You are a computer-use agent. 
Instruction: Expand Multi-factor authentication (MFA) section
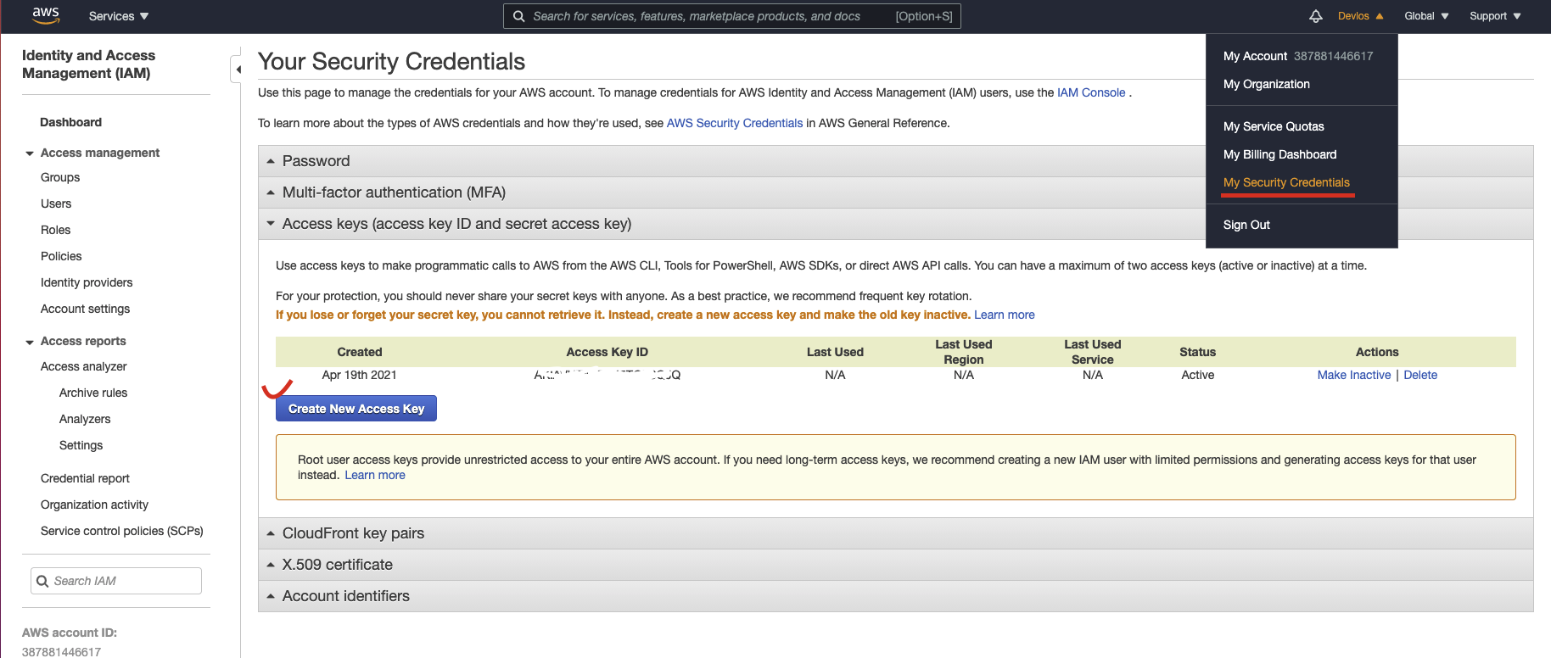coord(896,192)
